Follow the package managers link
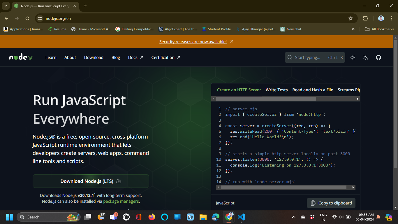Viewport: 398px width, 224px height. [x=121, y=201]
